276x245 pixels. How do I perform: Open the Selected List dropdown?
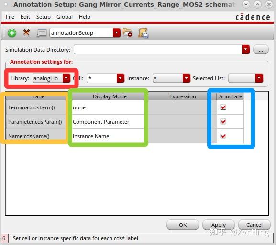[x=259, y=78]
